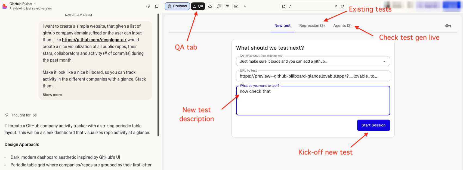Viewport: 463px width, 170px height.
Task: Click the What should we test next? heading
Action: click(270, 48)
